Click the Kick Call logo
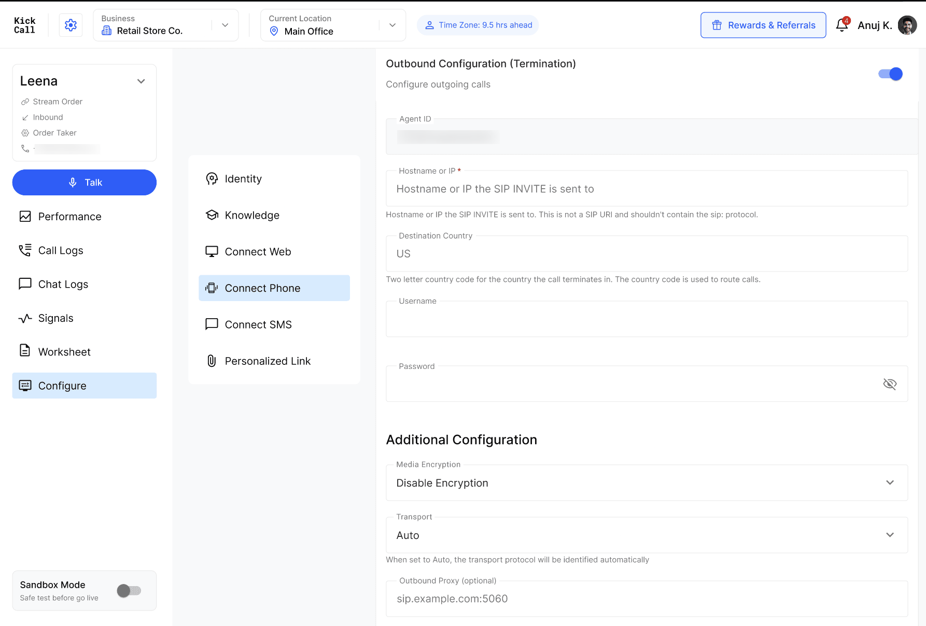Image resolution: width=926 pixels, height=626 pixels. pyautogui.click(x=24, y=25)
